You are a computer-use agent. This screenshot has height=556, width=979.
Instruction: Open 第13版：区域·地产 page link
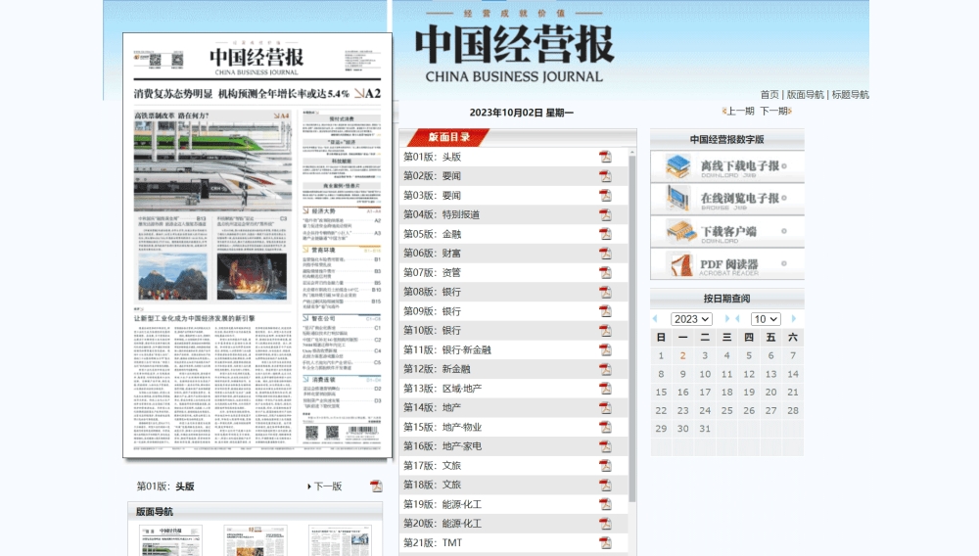pos(443,389)
